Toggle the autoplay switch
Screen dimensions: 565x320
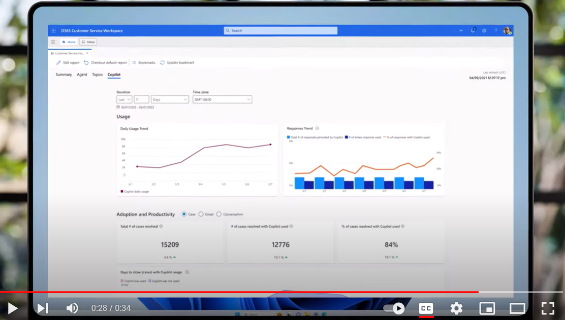point(394,308)
